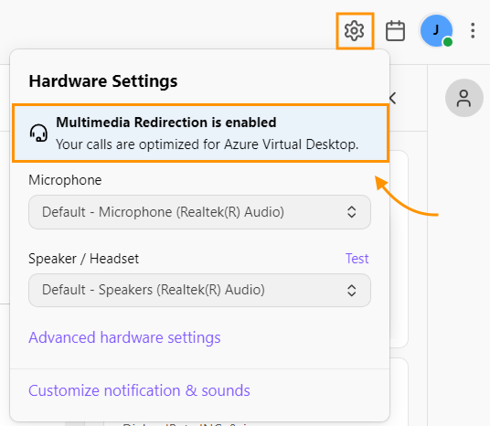Click the gray contact person icon
This screenshot has height=426, width=490.
point(464,98)
